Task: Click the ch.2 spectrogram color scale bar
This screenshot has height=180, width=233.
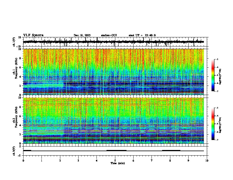Action: point(213,124)
